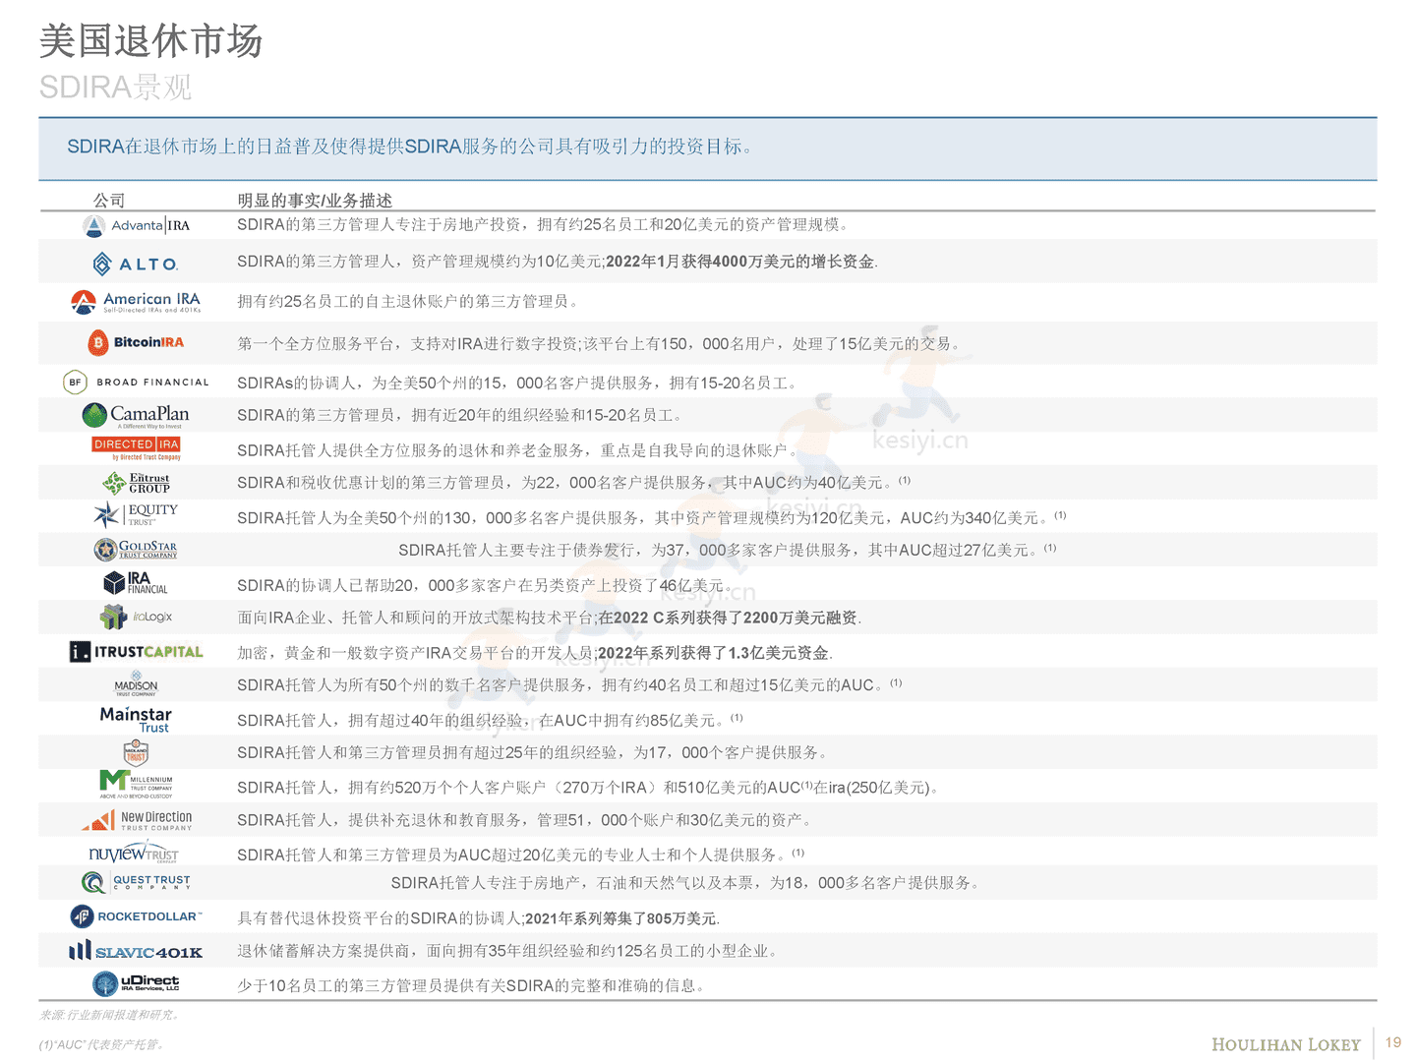Click the 公司 column header

coord(109,200)
